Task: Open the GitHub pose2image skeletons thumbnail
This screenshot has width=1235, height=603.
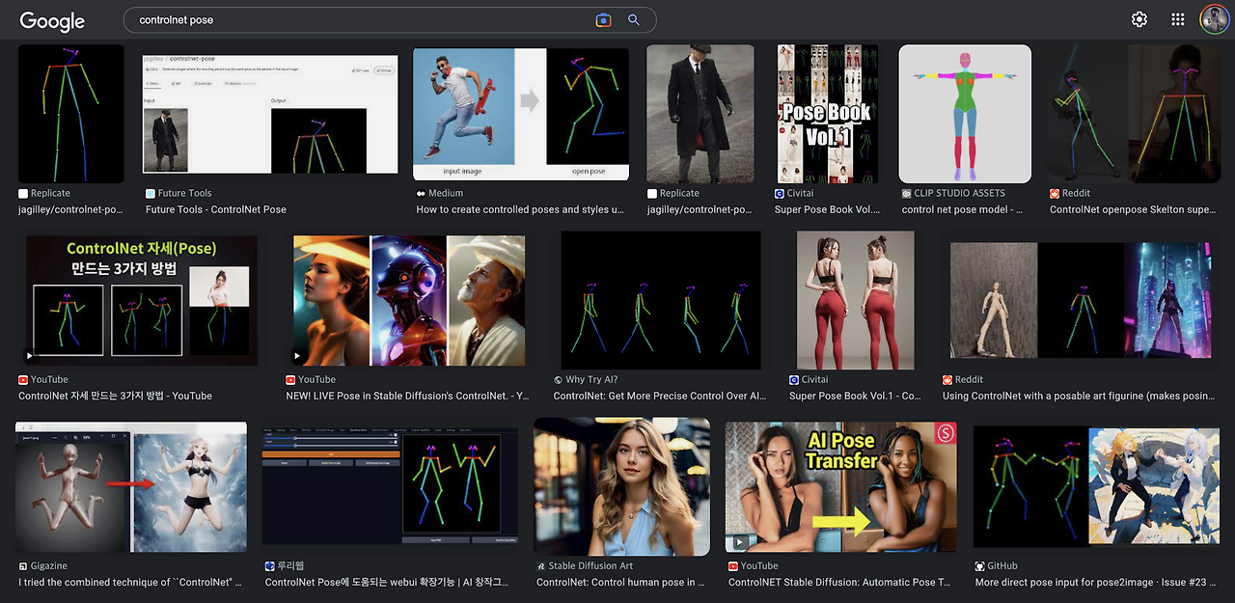Action: 1097,486
